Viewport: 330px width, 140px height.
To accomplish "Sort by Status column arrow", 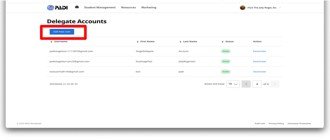I will point(223,42).
